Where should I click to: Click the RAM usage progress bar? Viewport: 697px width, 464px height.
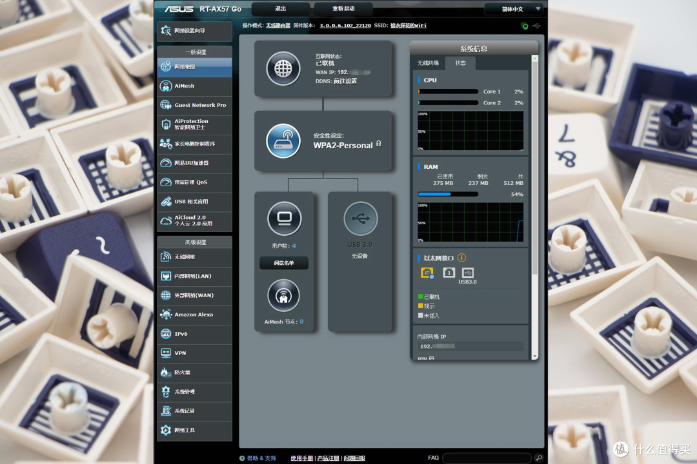(448, 194)
